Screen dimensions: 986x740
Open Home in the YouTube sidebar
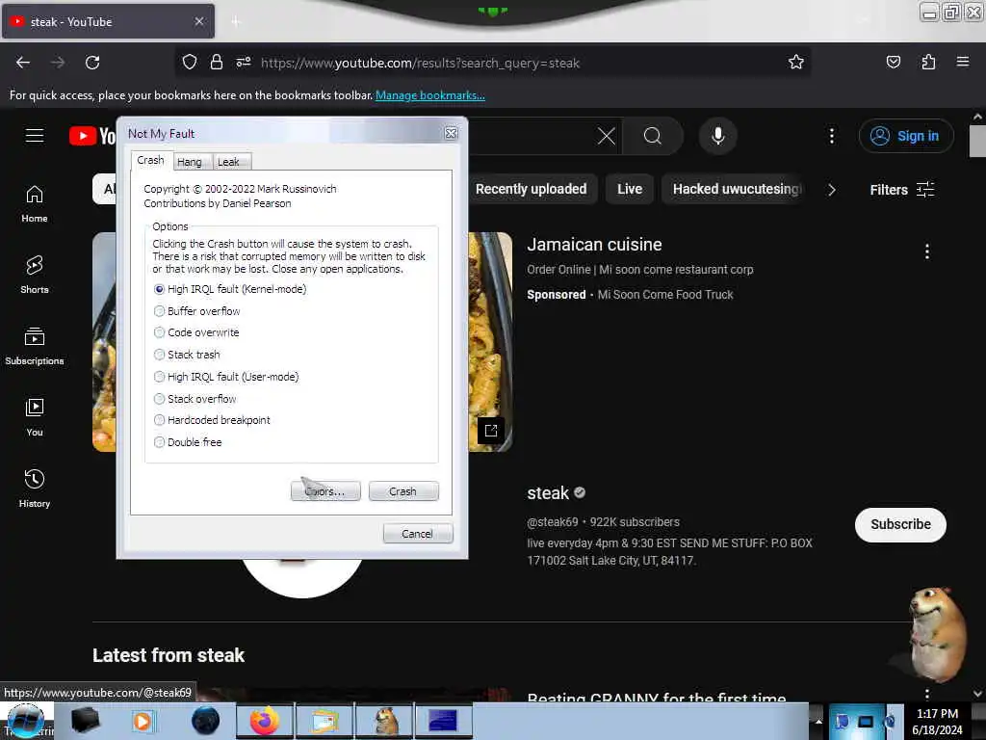[x=35, y=204]
